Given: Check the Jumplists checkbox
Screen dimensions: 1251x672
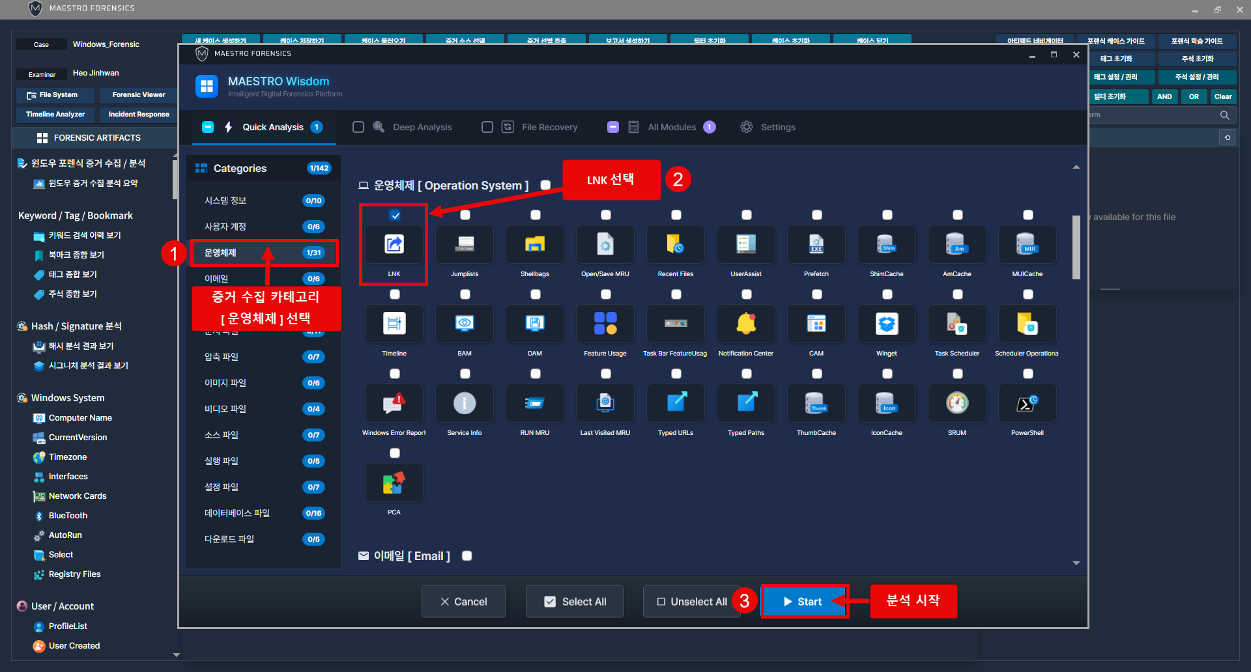Looking at the screenshot, I should click(465, 215).
